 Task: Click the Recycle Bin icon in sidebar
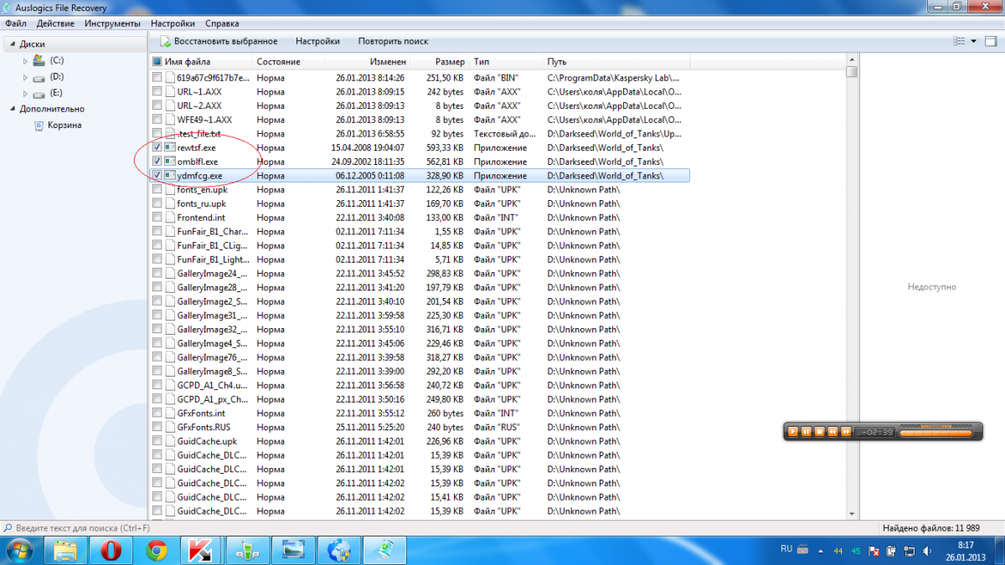pyautogui.click(x=39, y=126)
